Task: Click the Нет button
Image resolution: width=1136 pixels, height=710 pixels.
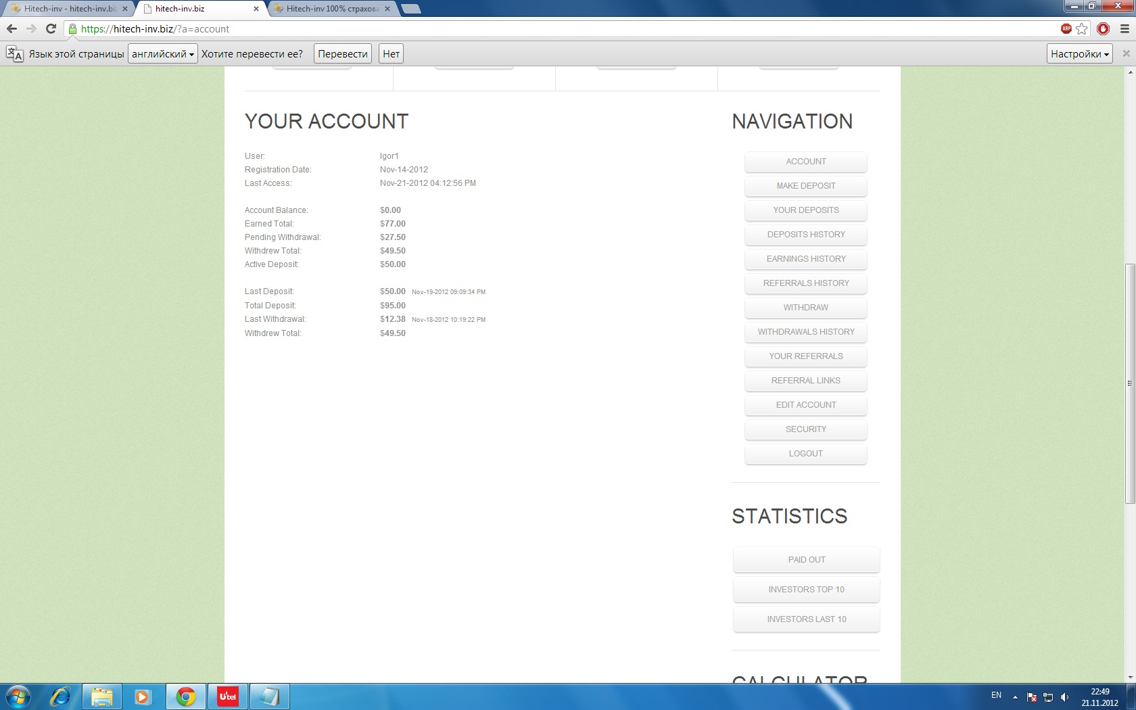Action: point(391,54)
